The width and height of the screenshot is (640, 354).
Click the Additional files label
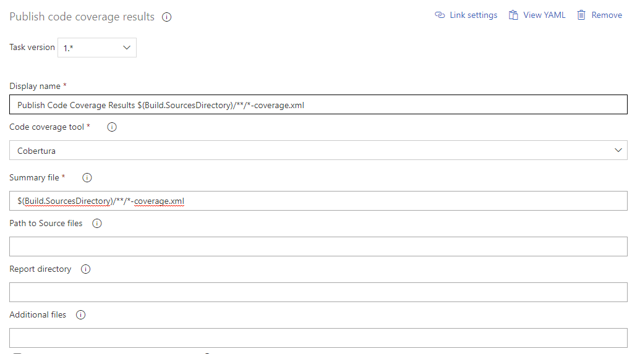(x=38, y=315)
